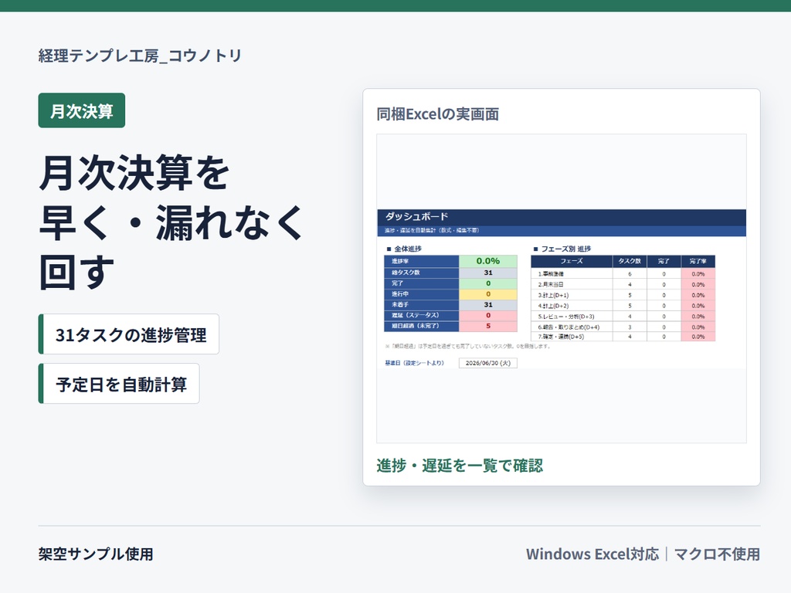
Task: Click the value 31 beside 未着手
Action: point(488,304)
